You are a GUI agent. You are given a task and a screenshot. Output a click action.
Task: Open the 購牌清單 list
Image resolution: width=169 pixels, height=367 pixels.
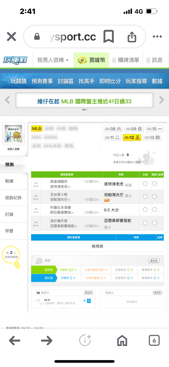pos(126,60)
